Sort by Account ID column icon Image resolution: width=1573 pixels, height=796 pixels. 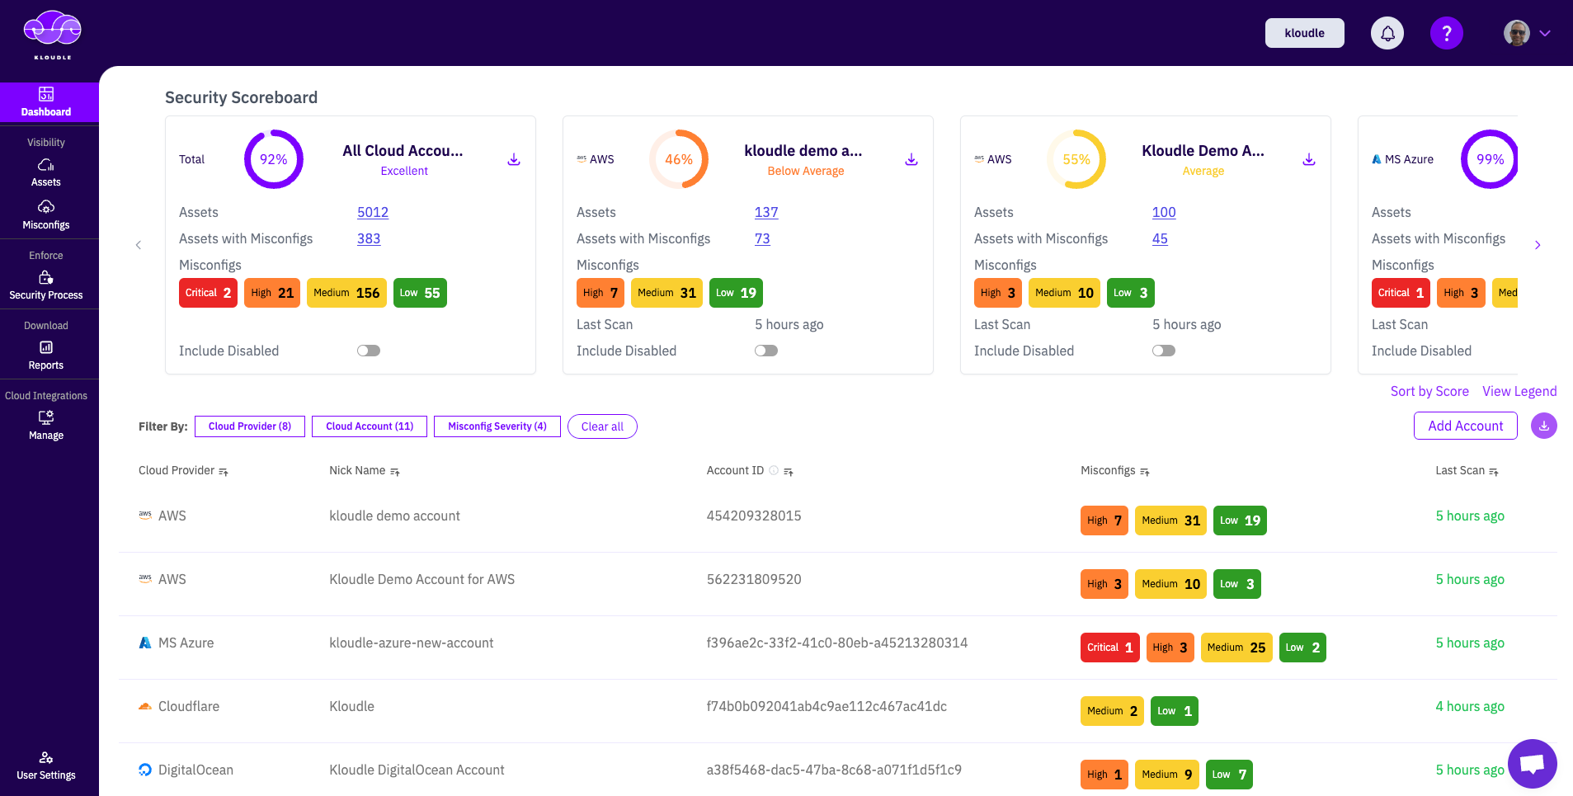pyautogui.click(x=789, y=472)
